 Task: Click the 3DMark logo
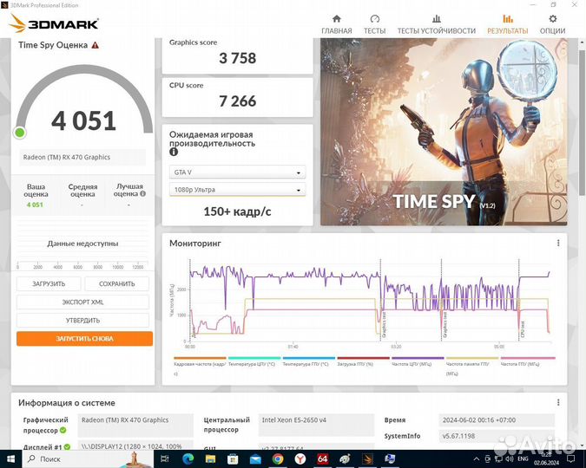click(x=54, y=23)
